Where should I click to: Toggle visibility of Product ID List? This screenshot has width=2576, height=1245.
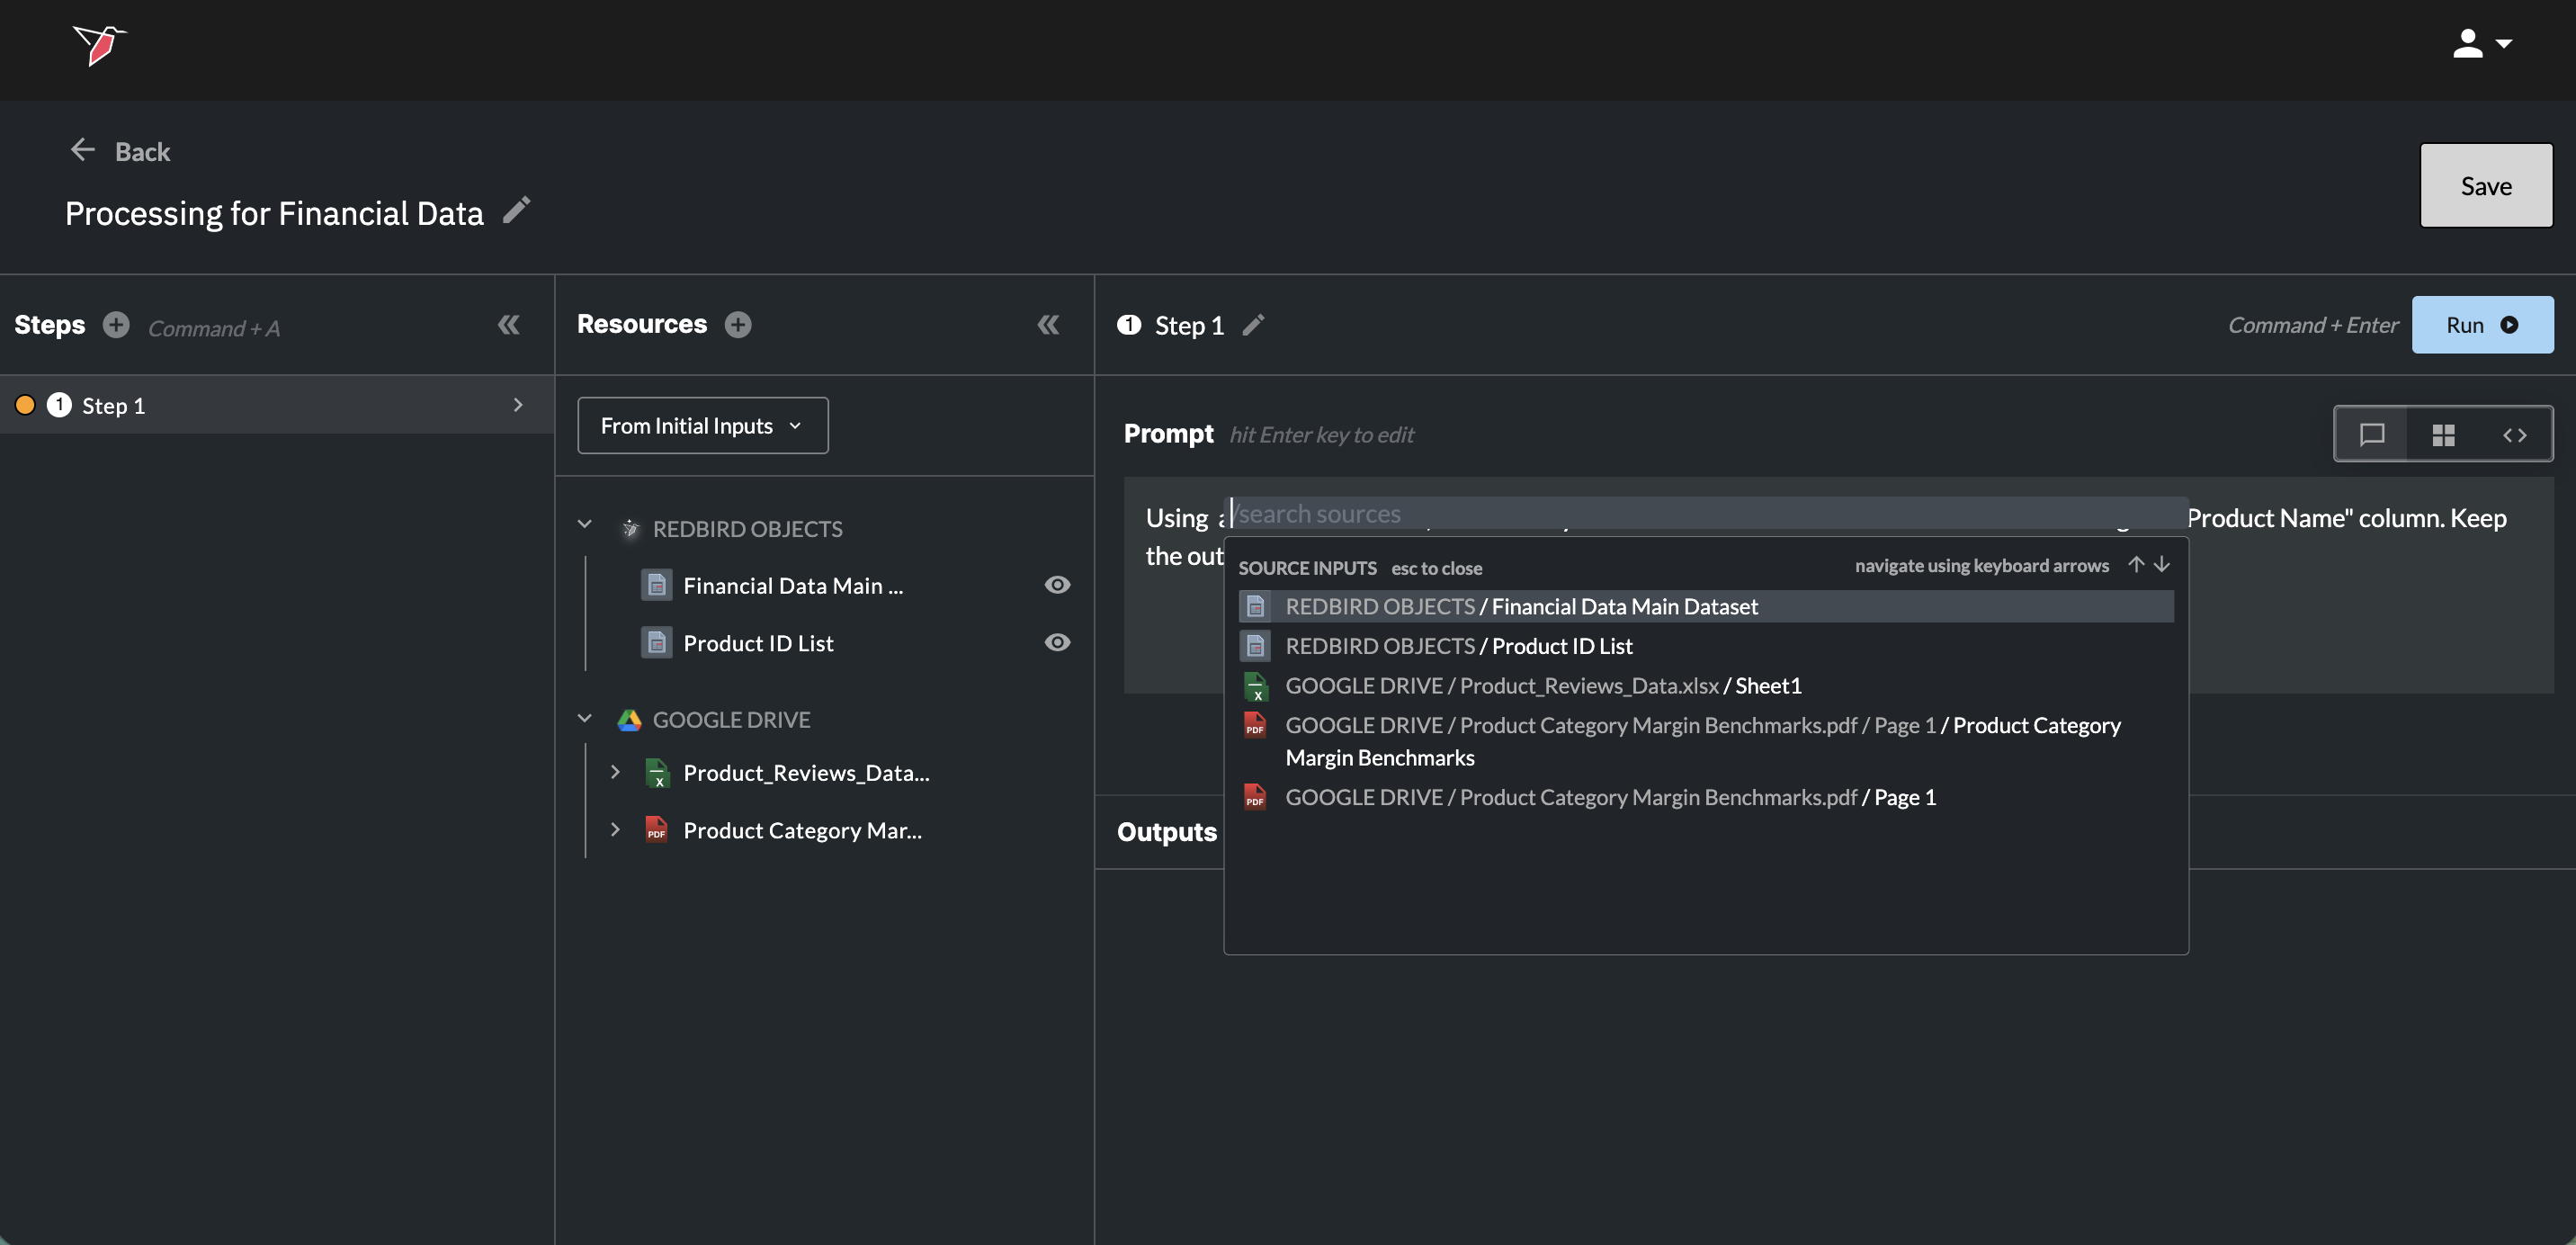tap(1057, 642)
